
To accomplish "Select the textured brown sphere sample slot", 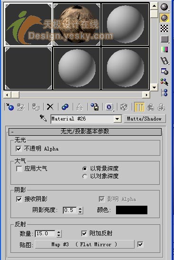I will click(x=77, y=24).
